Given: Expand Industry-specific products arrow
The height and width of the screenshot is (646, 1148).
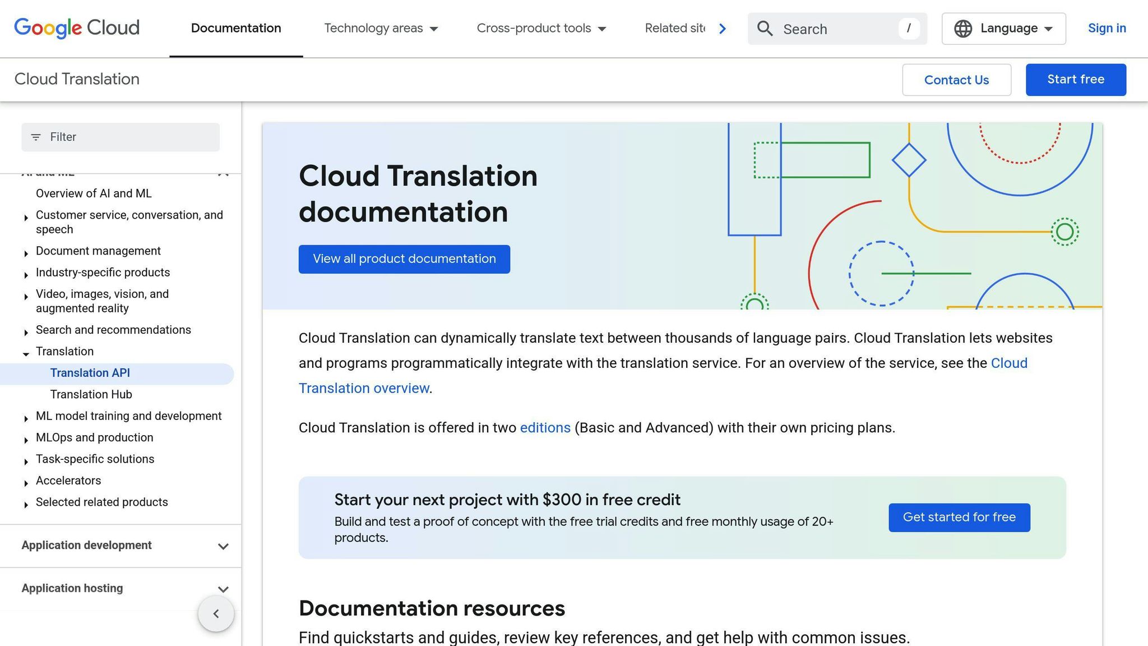Looking at the screenshot, I should pyautogui.click(x=26, y=275).
